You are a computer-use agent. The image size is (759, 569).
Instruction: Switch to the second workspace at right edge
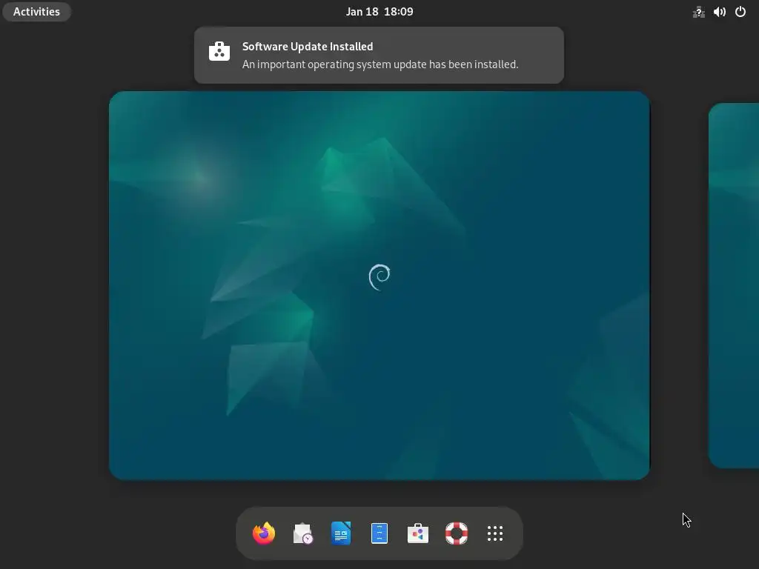[734, 285]
